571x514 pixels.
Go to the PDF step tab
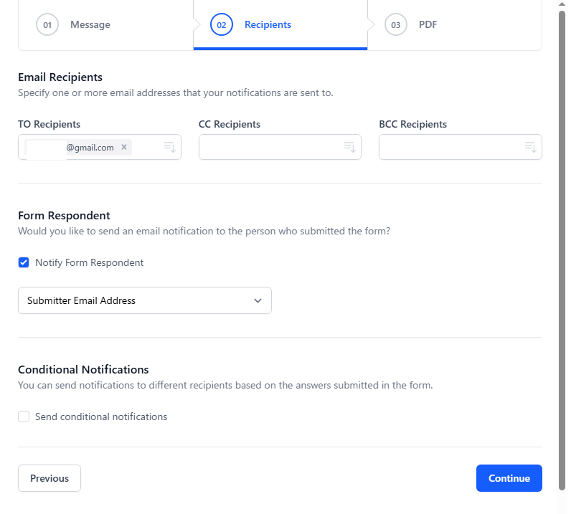coord(428,24)
